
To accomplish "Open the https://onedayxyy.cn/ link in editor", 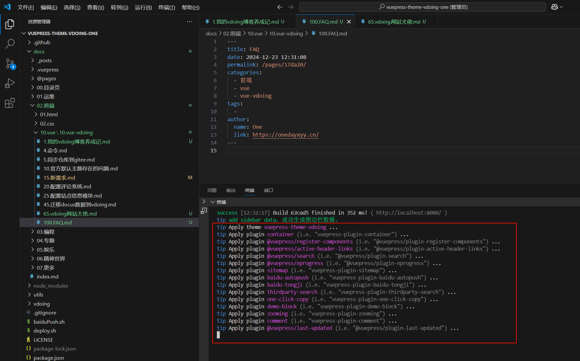I will click(x=285, y=135).
